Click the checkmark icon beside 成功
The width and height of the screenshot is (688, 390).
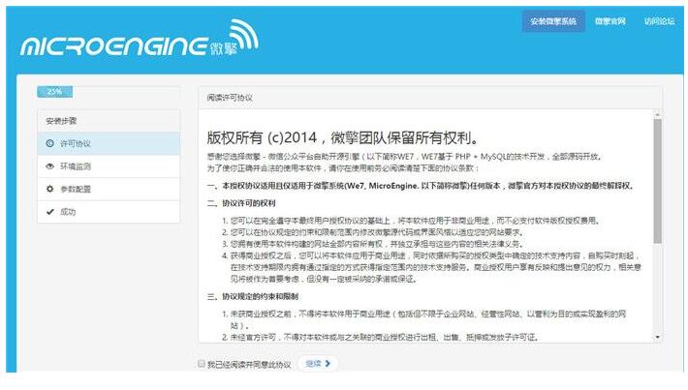[50, 212]
